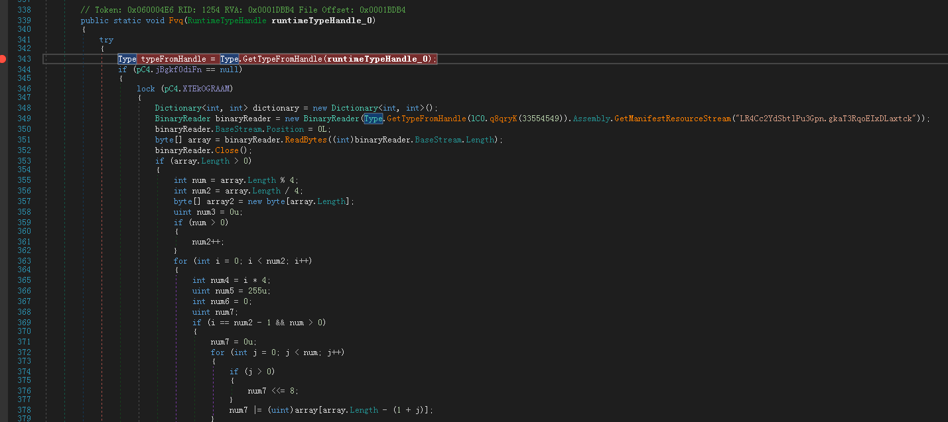Follow GetTypeFromHandle call on line 343
This screenshot has width=948, height=422.
click(x=283, y=59)
